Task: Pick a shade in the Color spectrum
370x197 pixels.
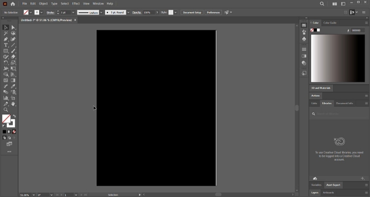Action: (338, 58)
